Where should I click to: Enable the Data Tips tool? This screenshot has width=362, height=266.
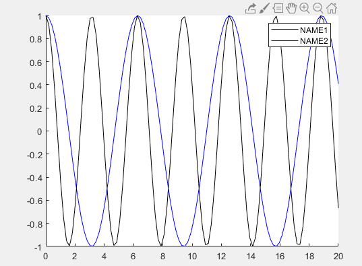(278, 8)
